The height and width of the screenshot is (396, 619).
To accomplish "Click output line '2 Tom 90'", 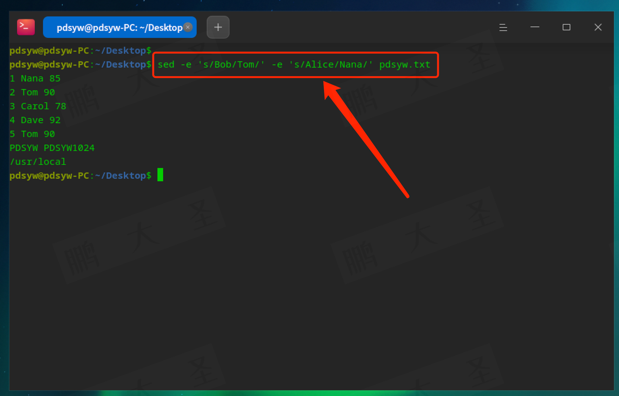I will [32, 93].
